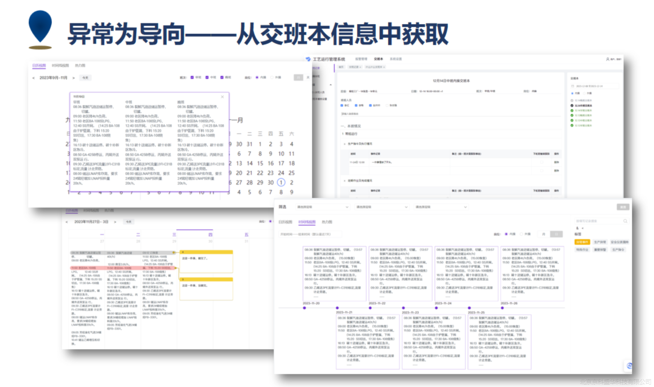This screenshot has height=387, width=654.
Task: Open 系统设置 in the top menu
Action: click(396, 59)
